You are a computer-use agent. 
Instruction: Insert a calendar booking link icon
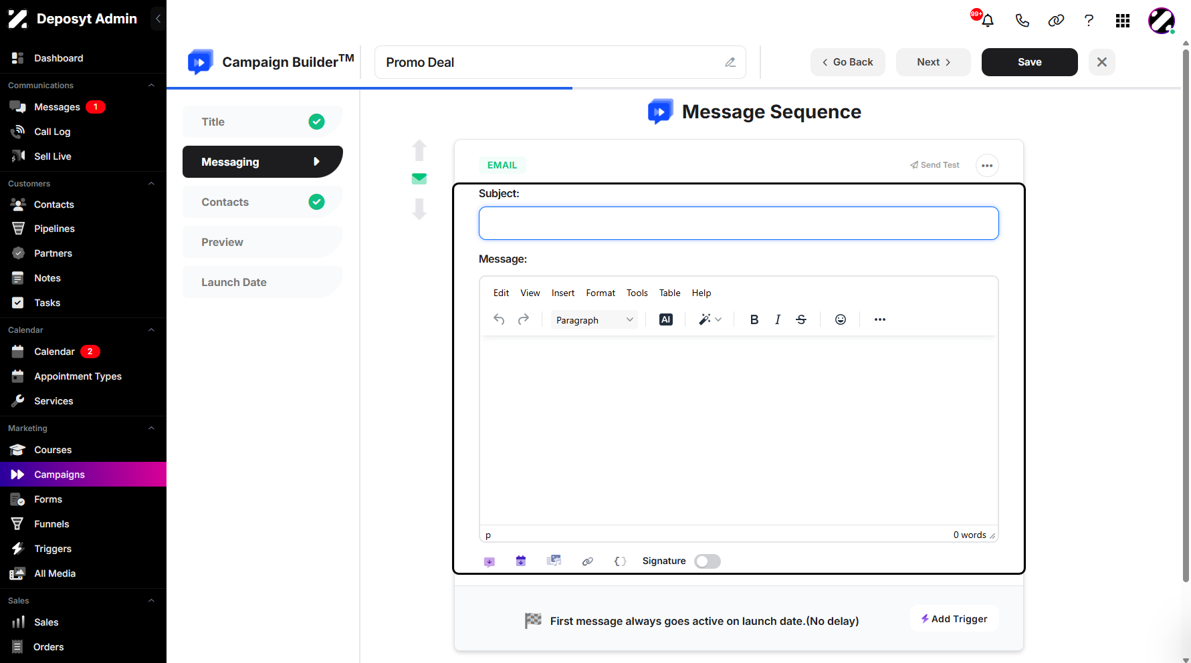pyautogui.click(x=521, y=561)
